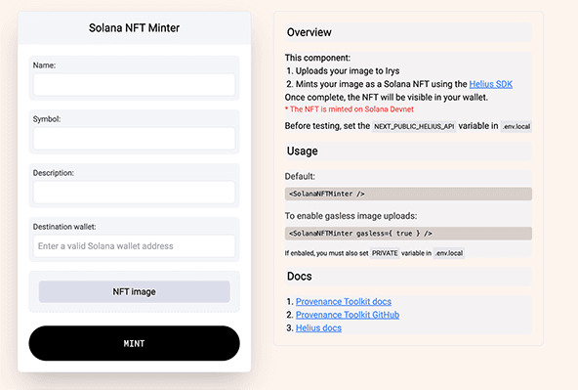Image resolution: width=578 pixels, height=390 pixels.
Task: Open the Helius SDK link
Action: [x=491, y=84]
